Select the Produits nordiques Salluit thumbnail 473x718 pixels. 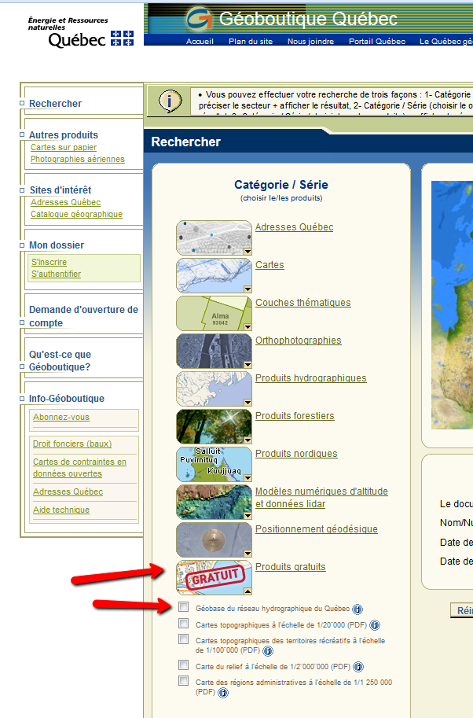tap(214, 464)
